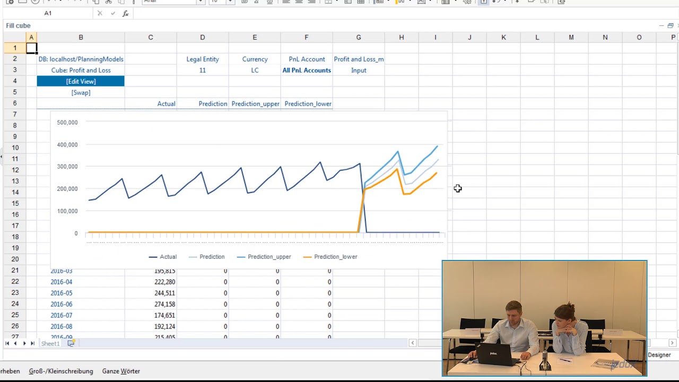Select the Input cell under Profit and Loss_m
Screen dimensions: 679x382
(359, 70)
